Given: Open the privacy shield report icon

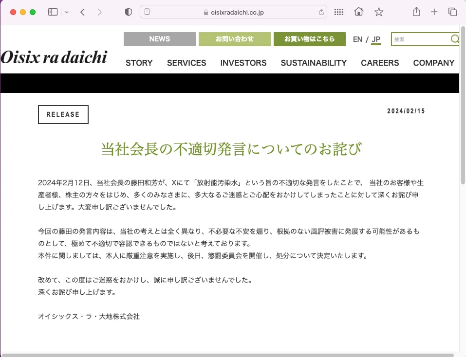Looking at the screenshot, I should [129, 12].
